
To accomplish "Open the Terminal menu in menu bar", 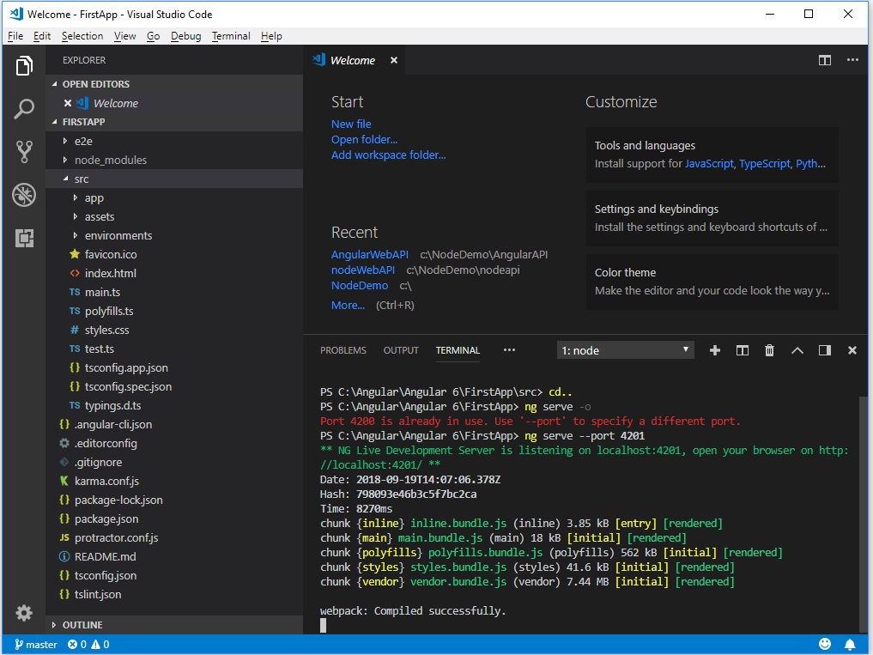I will click(x=231, y=36).
